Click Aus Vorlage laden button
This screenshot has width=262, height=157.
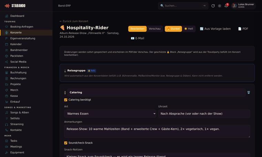pyautogui.click(x=215, y=29)
